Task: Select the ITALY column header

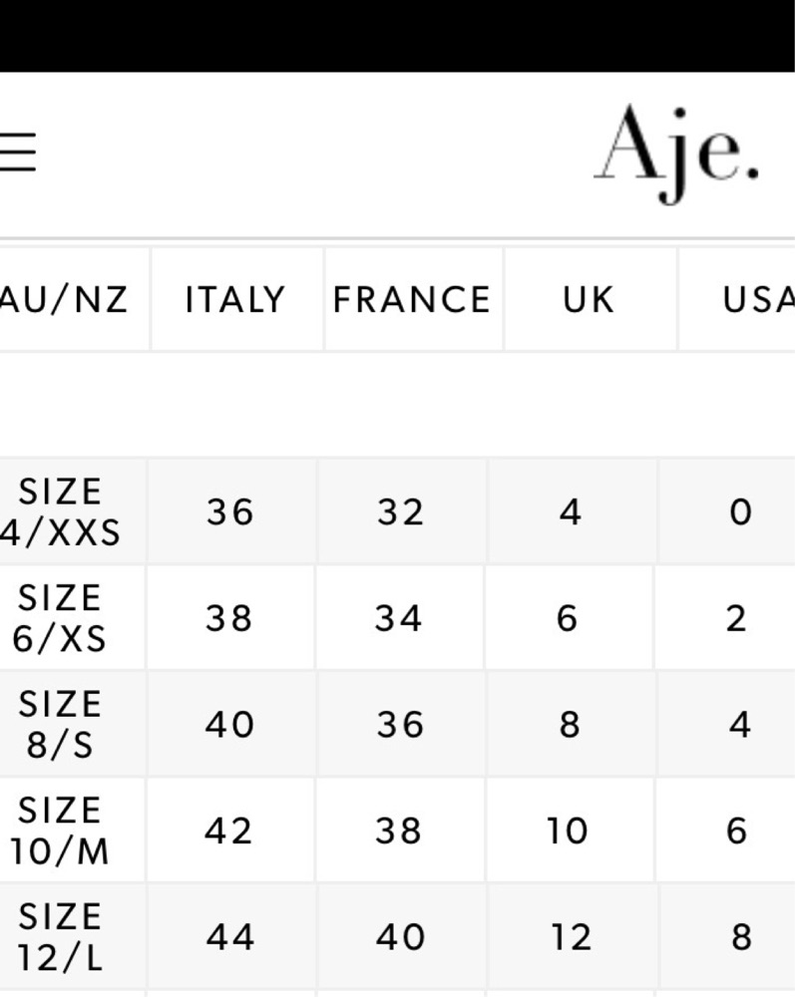Action: [234, 299]
